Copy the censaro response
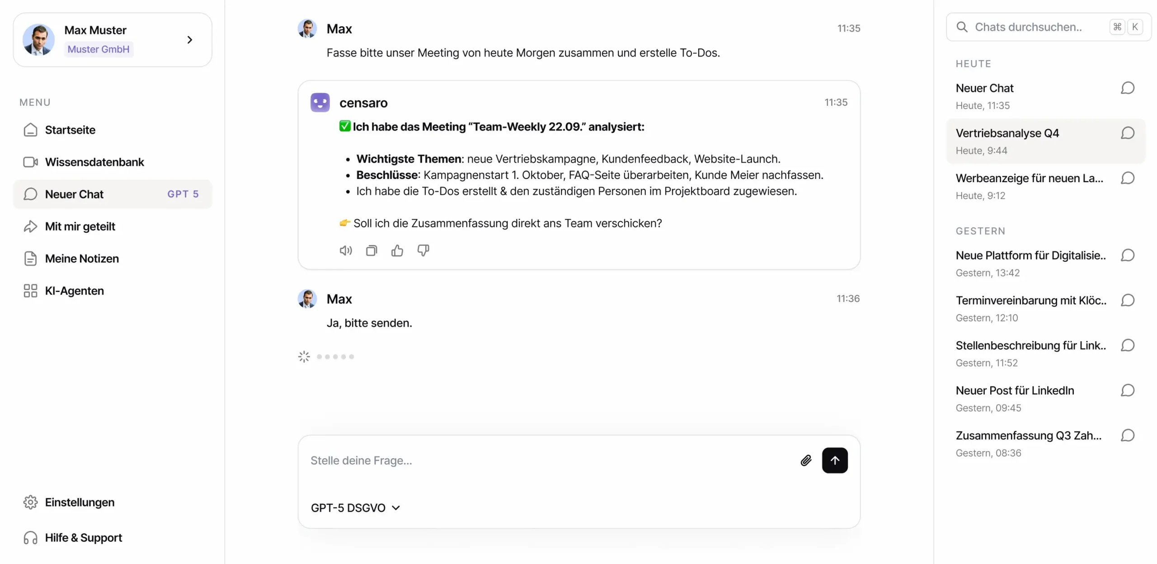 [371, 250]
